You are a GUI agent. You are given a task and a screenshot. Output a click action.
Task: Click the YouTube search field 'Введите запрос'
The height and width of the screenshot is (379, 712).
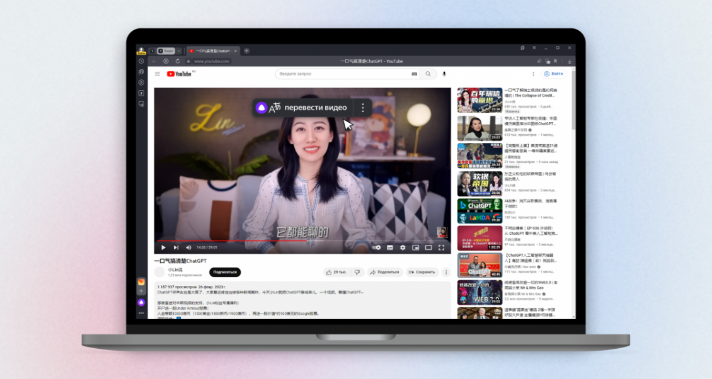343,74
